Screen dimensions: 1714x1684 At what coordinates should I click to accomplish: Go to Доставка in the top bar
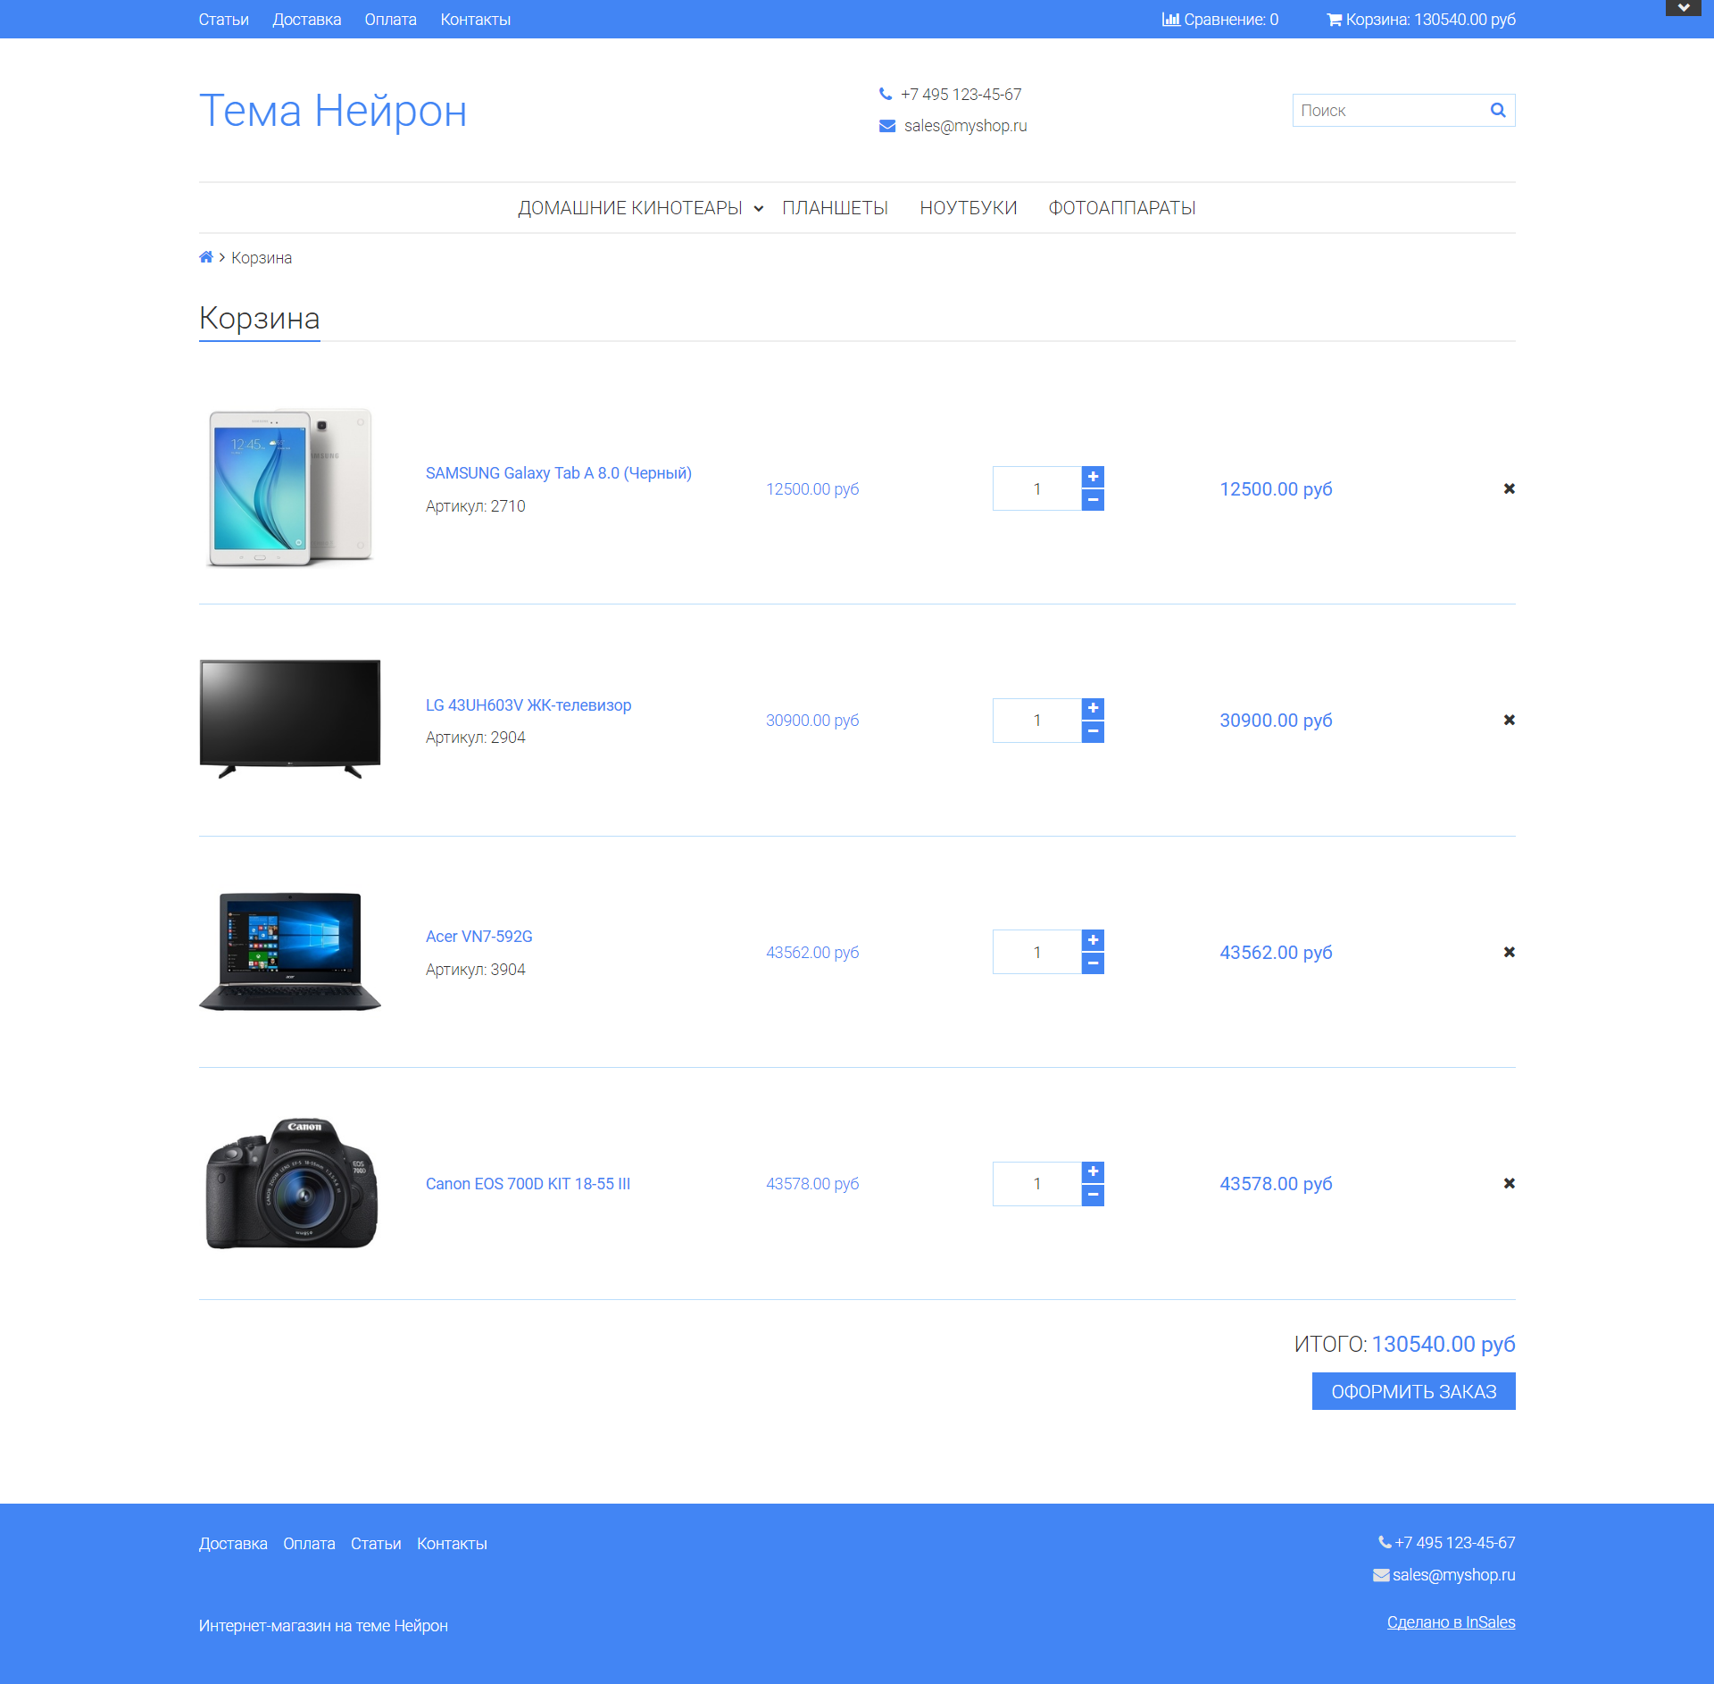coord(307,20)
